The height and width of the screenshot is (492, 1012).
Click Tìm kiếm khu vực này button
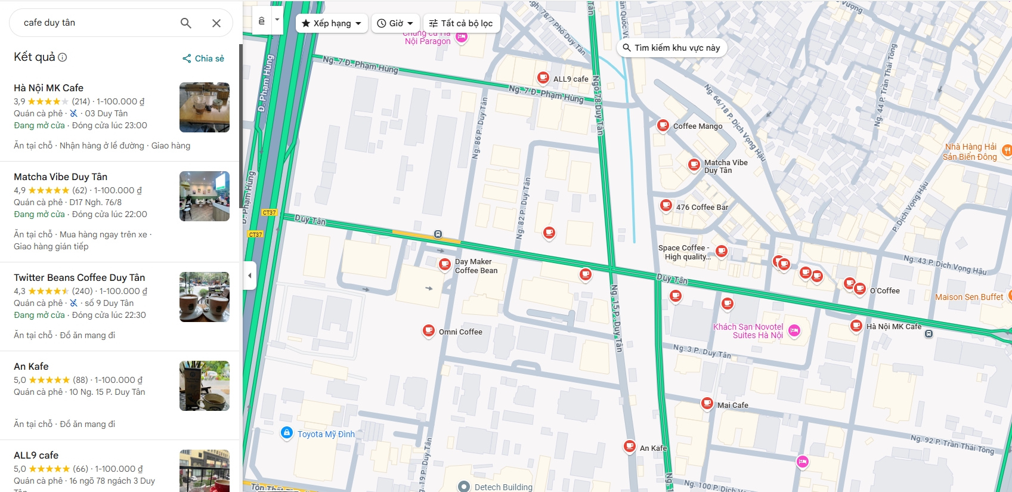(x=671, y=48)
